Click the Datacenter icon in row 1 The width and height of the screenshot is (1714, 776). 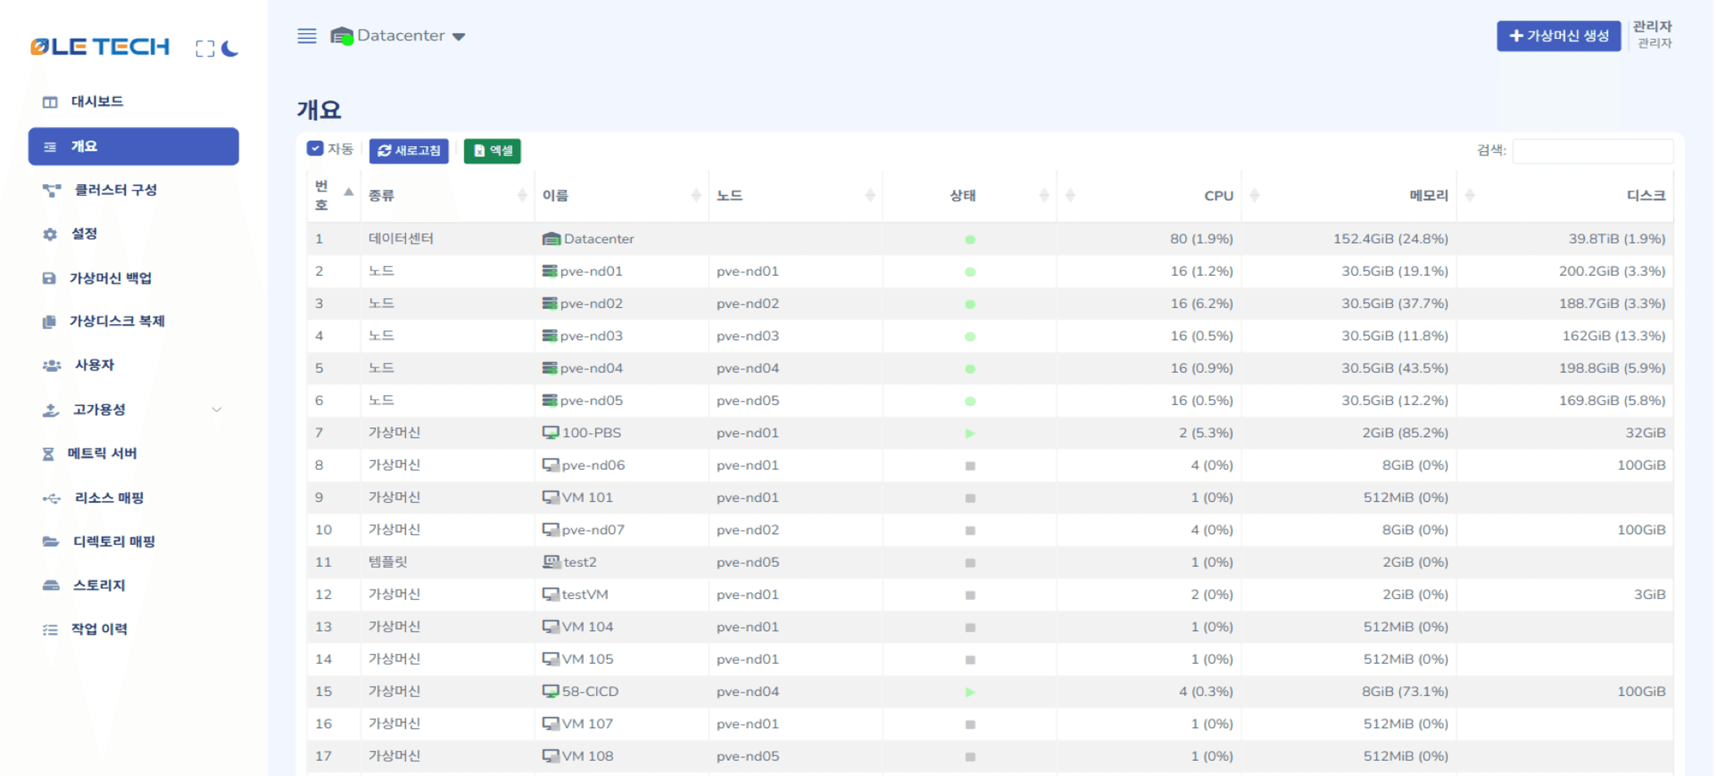click(x=551, y=239)
